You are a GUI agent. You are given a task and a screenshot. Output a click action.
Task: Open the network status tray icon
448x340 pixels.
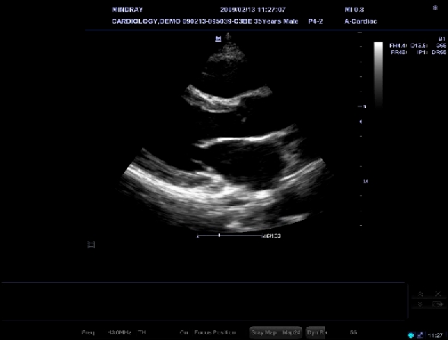point(420,335)
